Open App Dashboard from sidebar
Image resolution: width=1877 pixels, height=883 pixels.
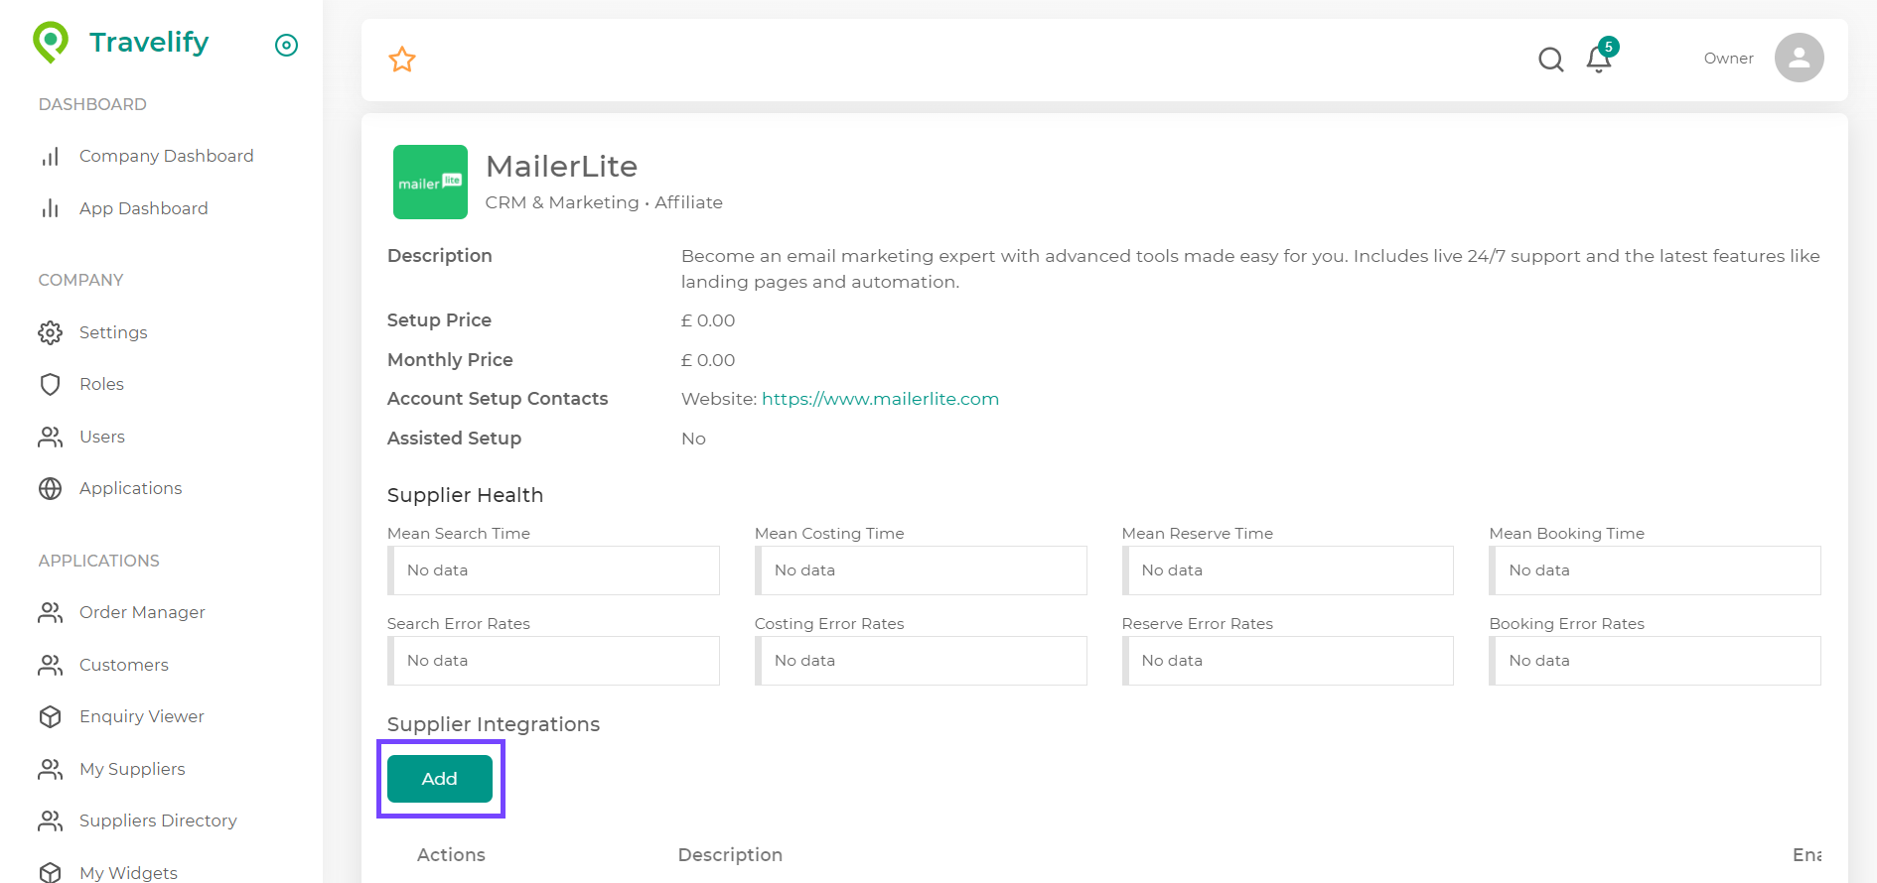click(143, 208)
